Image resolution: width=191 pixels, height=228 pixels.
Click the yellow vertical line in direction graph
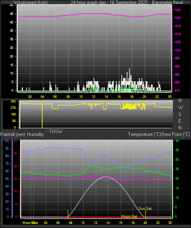[x=42, y=116]
